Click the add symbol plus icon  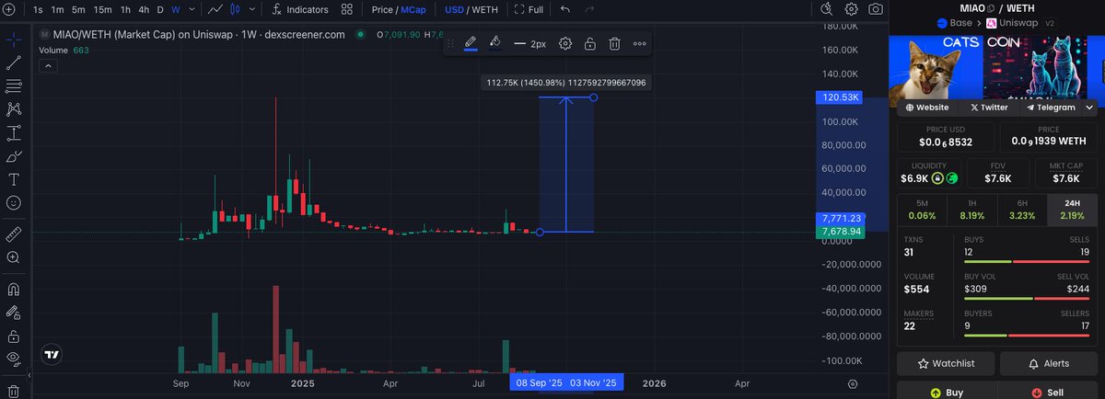(8, 9)
